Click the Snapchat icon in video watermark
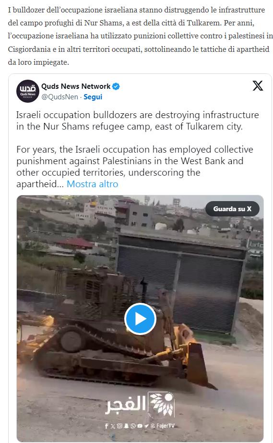This screenshot has height=443, width=273. tap(126, 426)
